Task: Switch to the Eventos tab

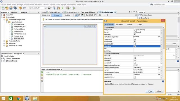Action: pos(130,24)
